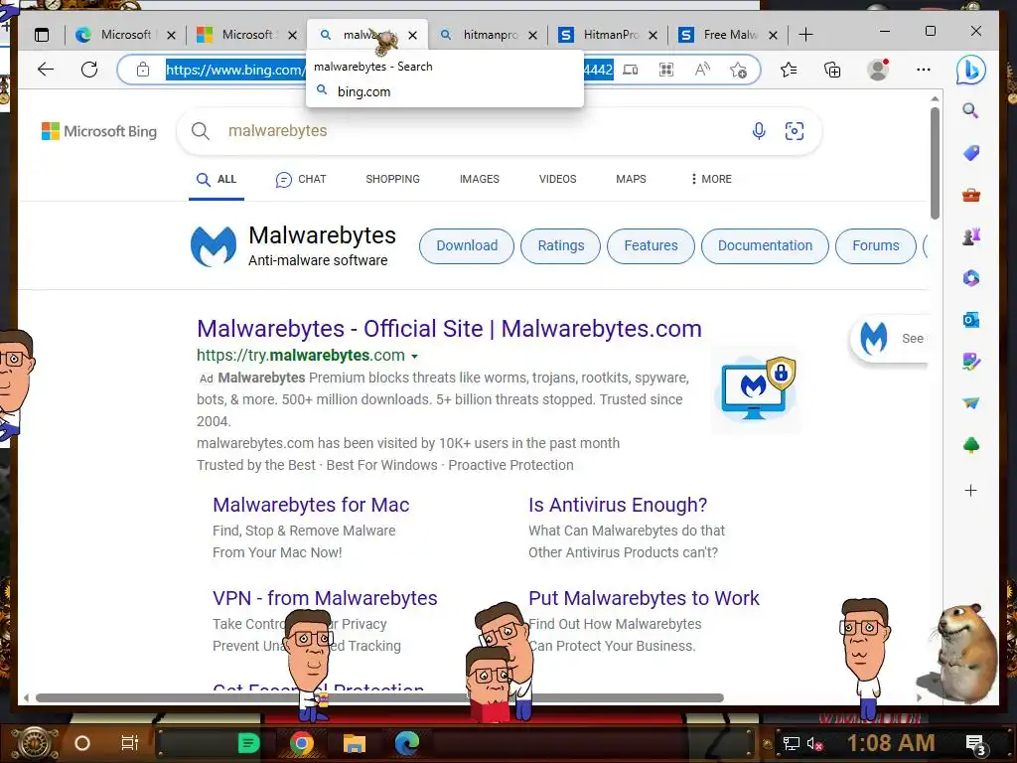Click the Features pill button
The height and width of the screenshot is (763, 1017).
coord(651,246)
